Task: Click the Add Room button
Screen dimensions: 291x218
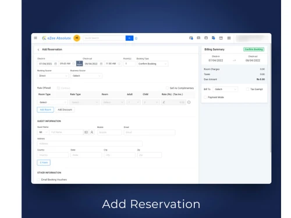Action: tap(45, 110)
